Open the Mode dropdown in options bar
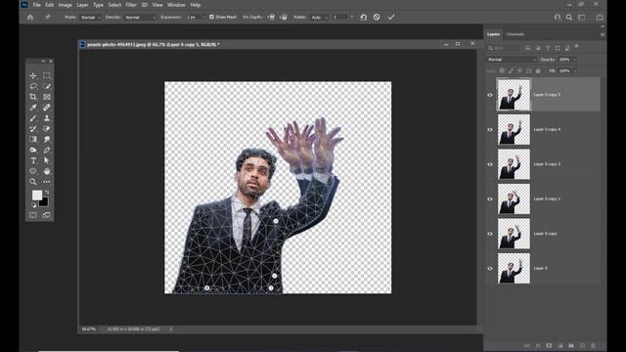The height and width of the screenshot is (352, 626). click(90, 18)
